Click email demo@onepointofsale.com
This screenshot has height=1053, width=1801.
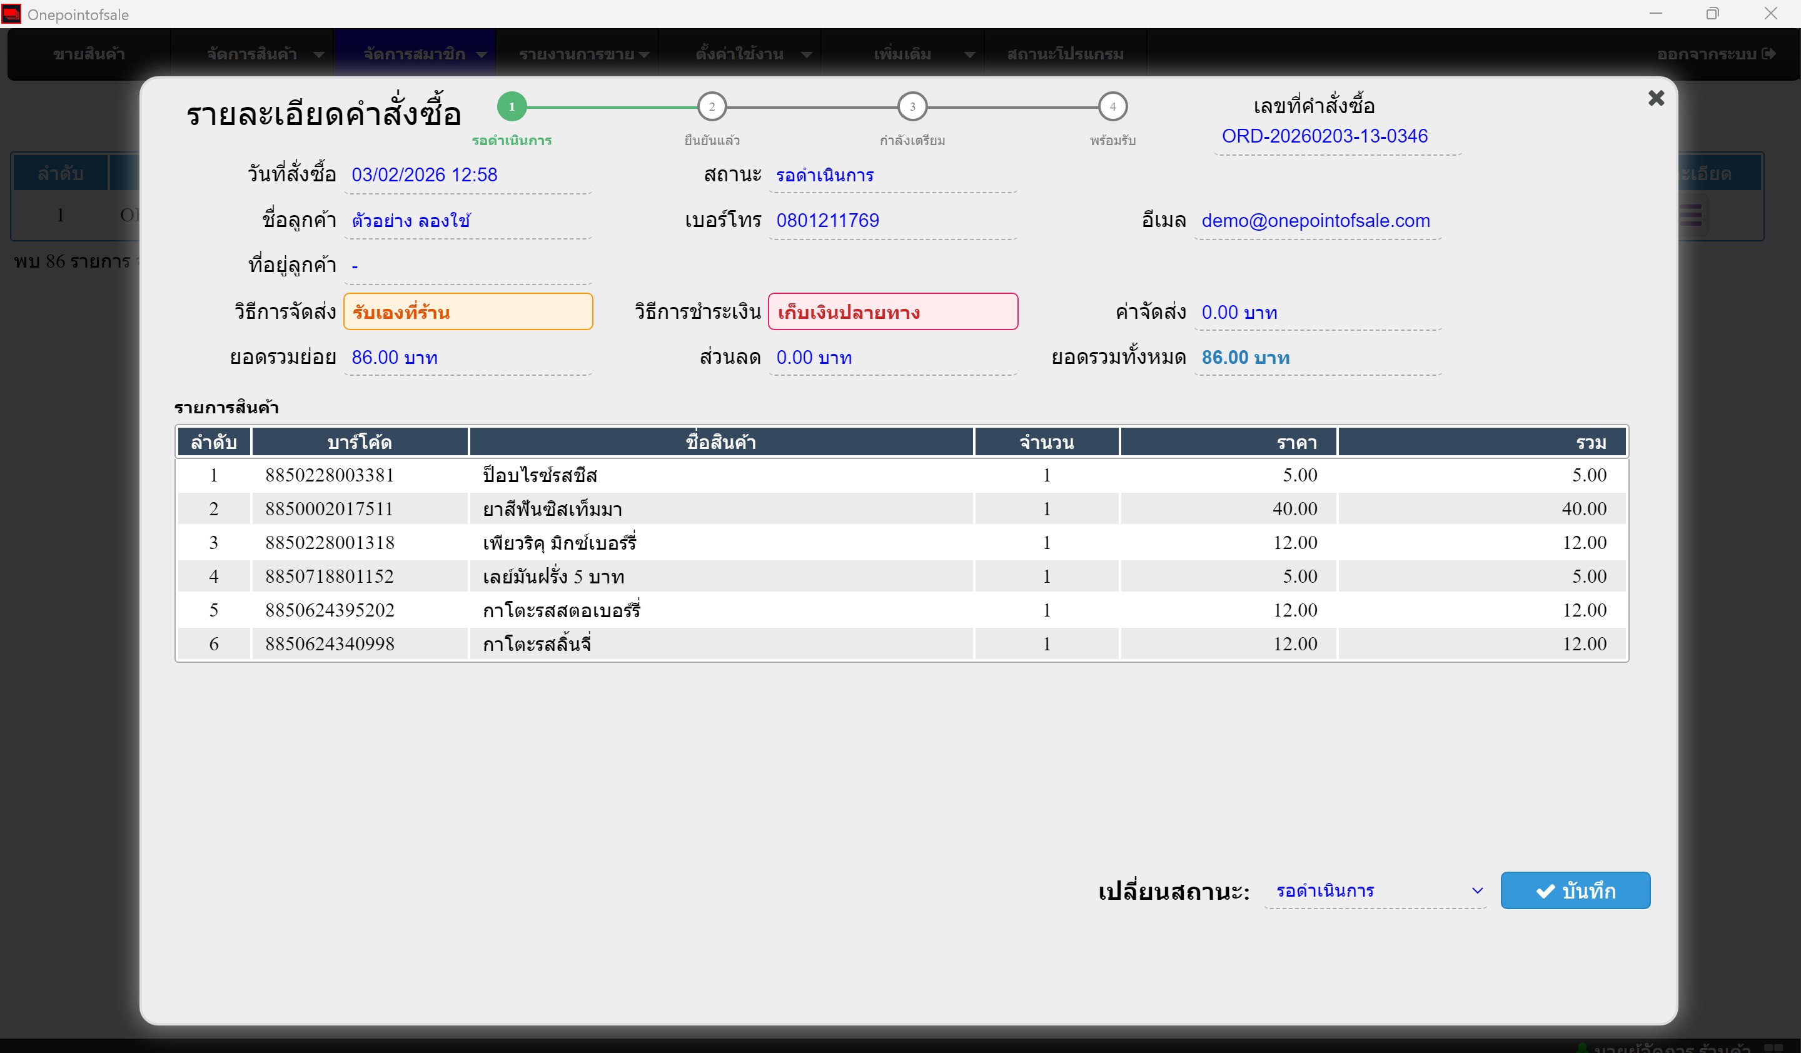1315,221
